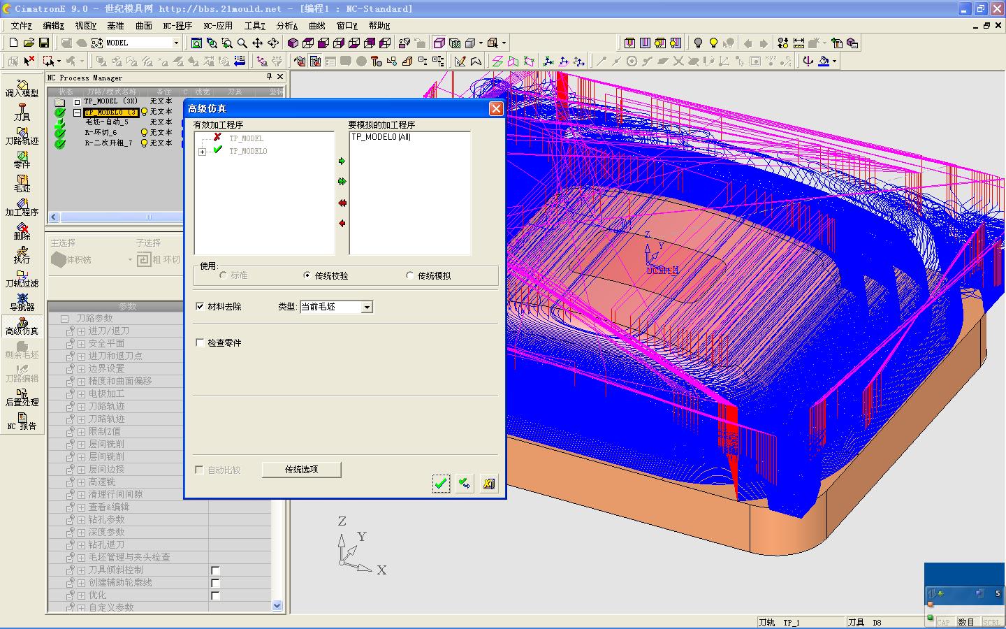Viewport: 1006px width, 629px height.
Task: Open the 编辑 menu
Action: (53, 26)
